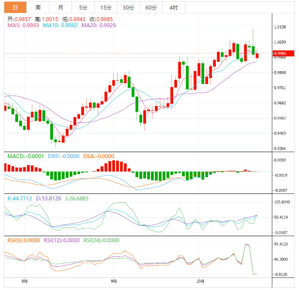Open the 月 monthly chart tab
The width and height of the screenshot is (299, 290).
(60, 7)
